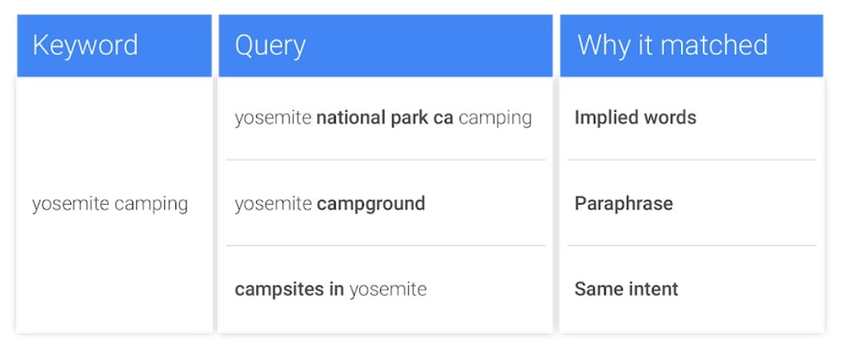
Task: Click the bold "national park ca" text
Action: tap(385, 118)
